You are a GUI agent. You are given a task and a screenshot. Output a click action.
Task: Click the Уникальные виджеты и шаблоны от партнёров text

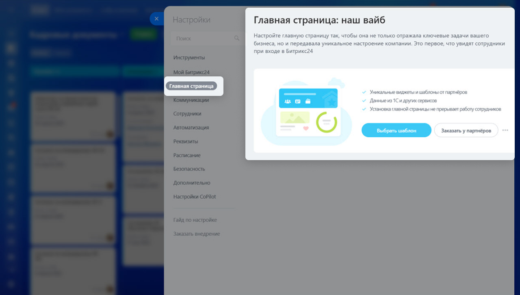(418, 92)
